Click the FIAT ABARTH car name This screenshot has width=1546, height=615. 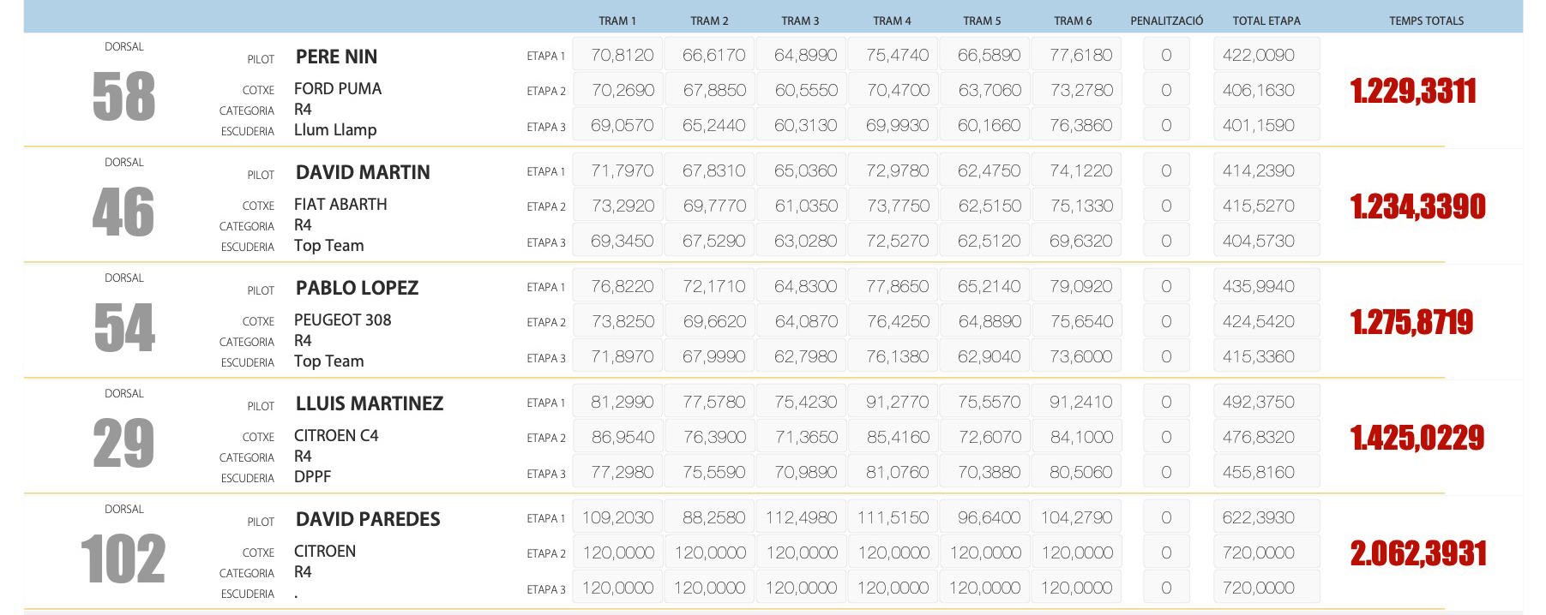tap(340, 205)
